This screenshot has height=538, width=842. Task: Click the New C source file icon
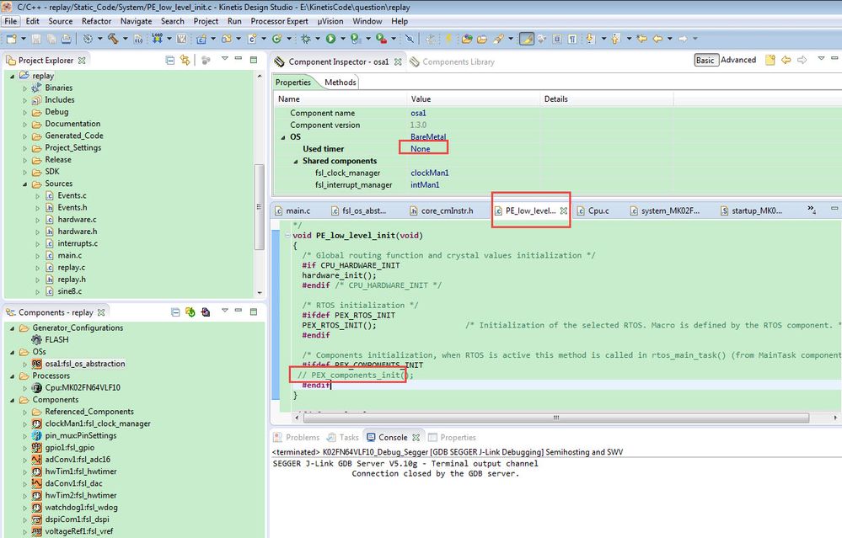[252, 39]
